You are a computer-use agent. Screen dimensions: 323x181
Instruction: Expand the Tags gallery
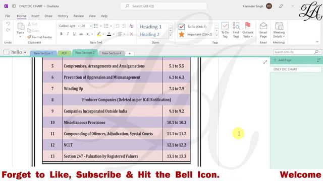point(217,36)
